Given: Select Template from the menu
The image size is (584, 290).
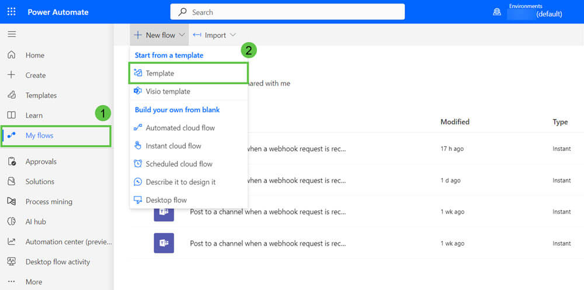Looking at the screenshot, I should click(189, 73).
